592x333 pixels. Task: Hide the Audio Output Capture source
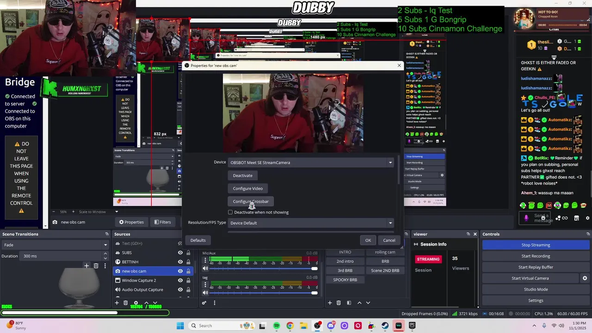pyautogui.click(x=180, y=290)
